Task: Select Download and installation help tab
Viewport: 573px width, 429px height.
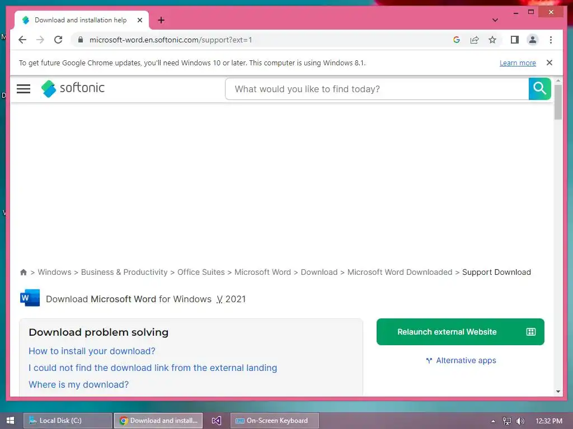Action: [82, 20]
